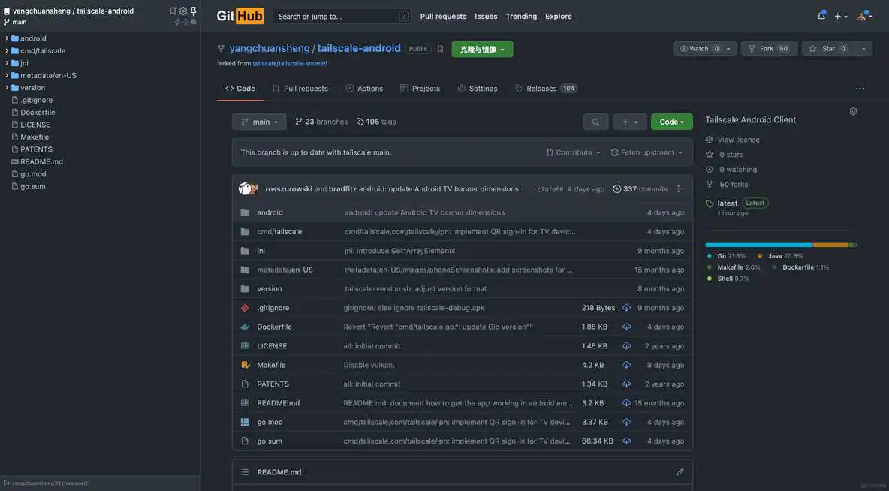Open the repository Settings tab
The width and height of the screenshot is (889, 491).
[x=478, y=89]
